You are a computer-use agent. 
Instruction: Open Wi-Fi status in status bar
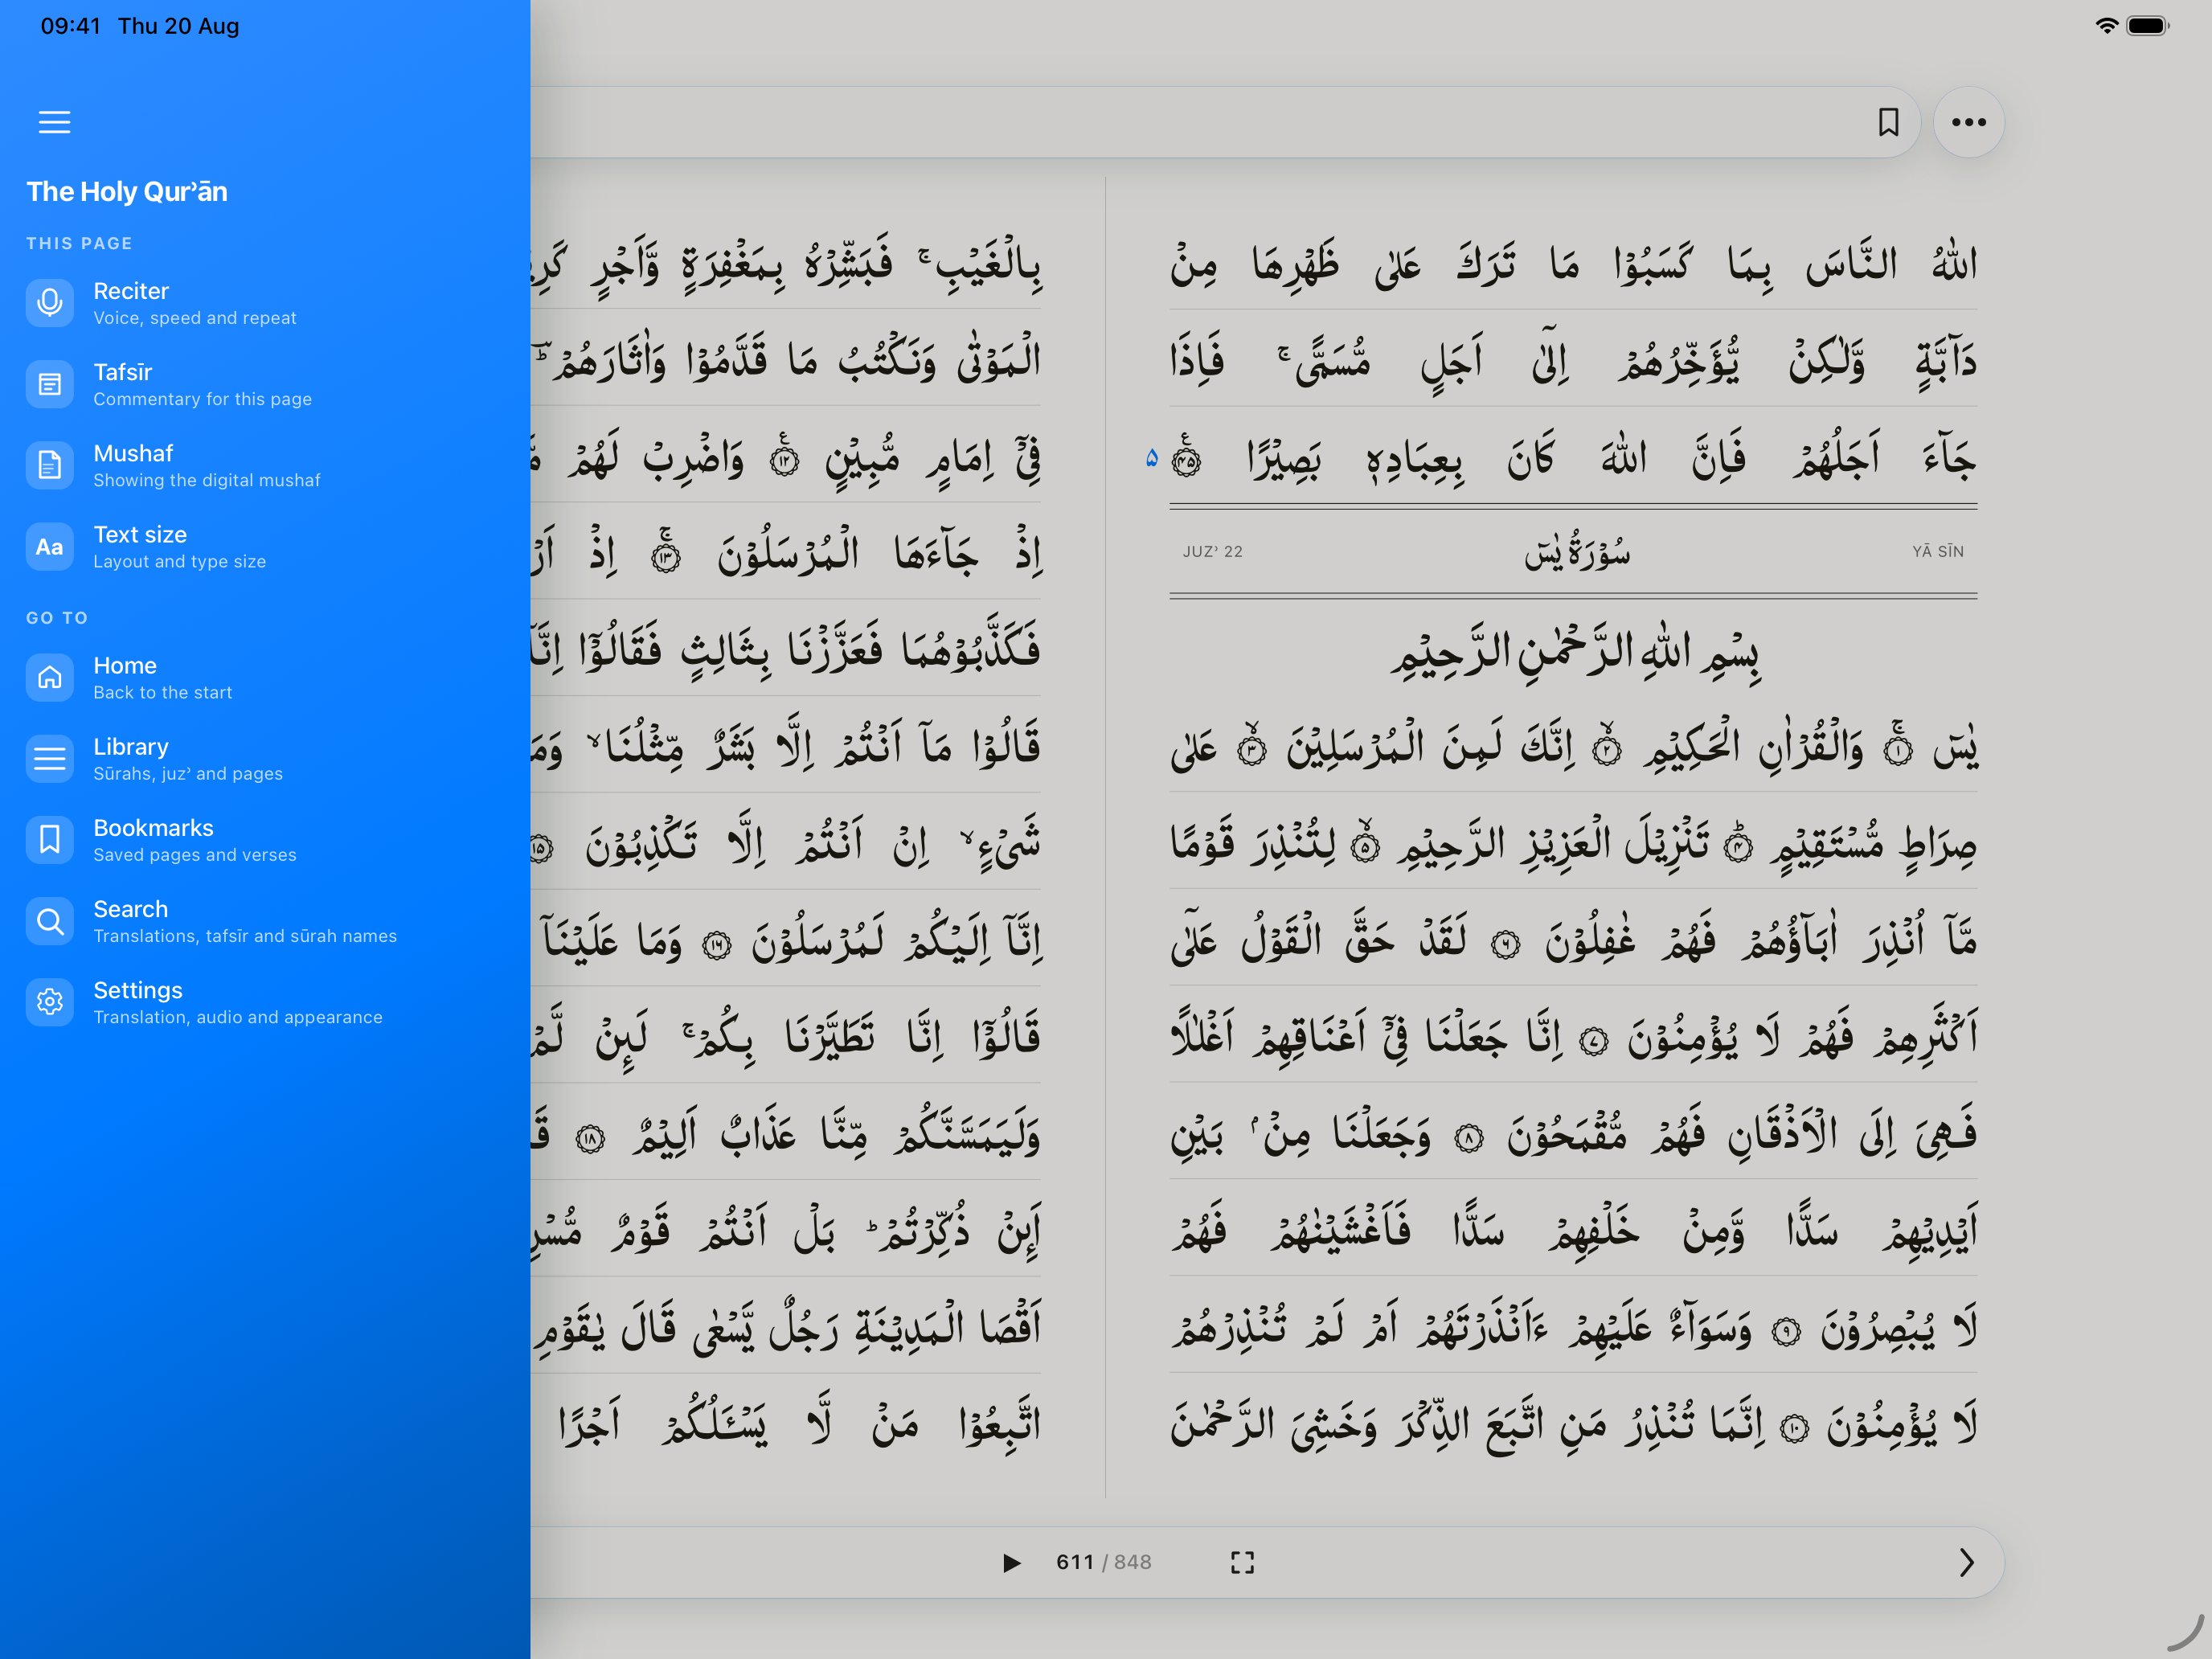click(2106, 26)
